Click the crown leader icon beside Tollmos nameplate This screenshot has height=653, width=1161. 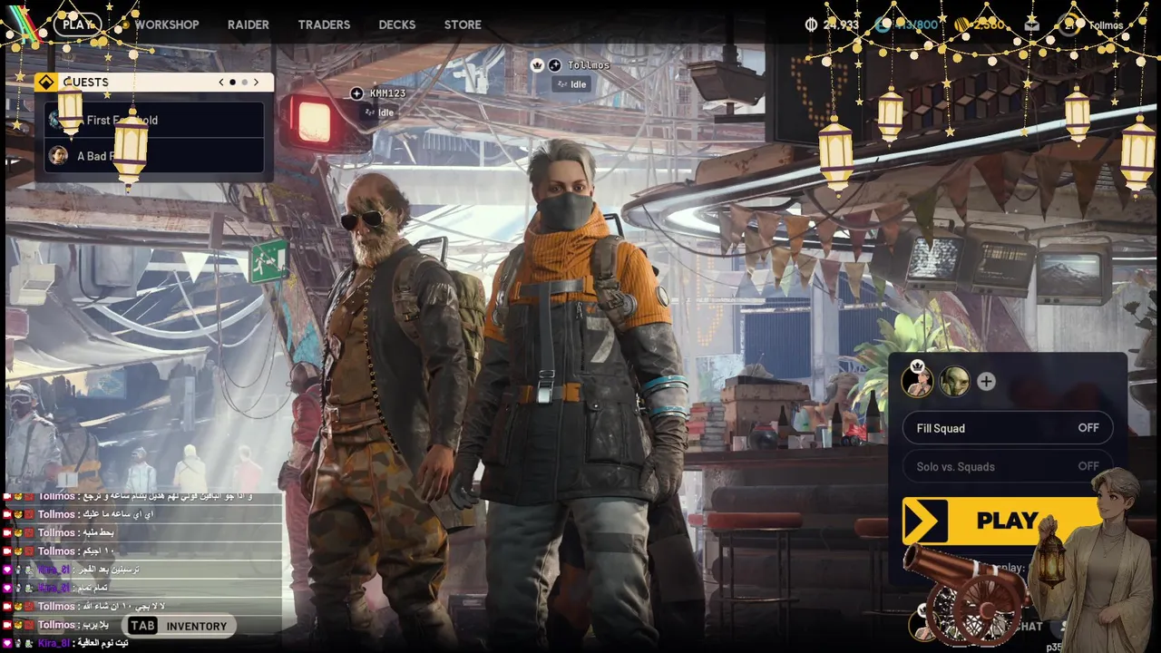[537, 65]
